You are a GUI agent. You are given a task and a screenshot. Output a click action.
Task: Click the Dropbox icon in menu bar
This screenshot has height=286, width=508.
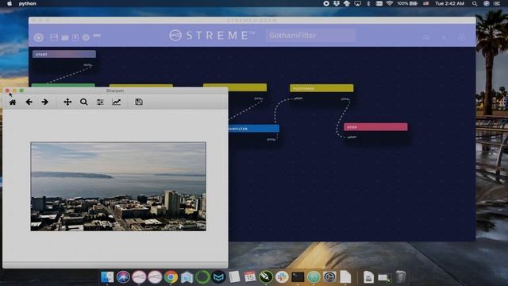(x=337, y=3)
